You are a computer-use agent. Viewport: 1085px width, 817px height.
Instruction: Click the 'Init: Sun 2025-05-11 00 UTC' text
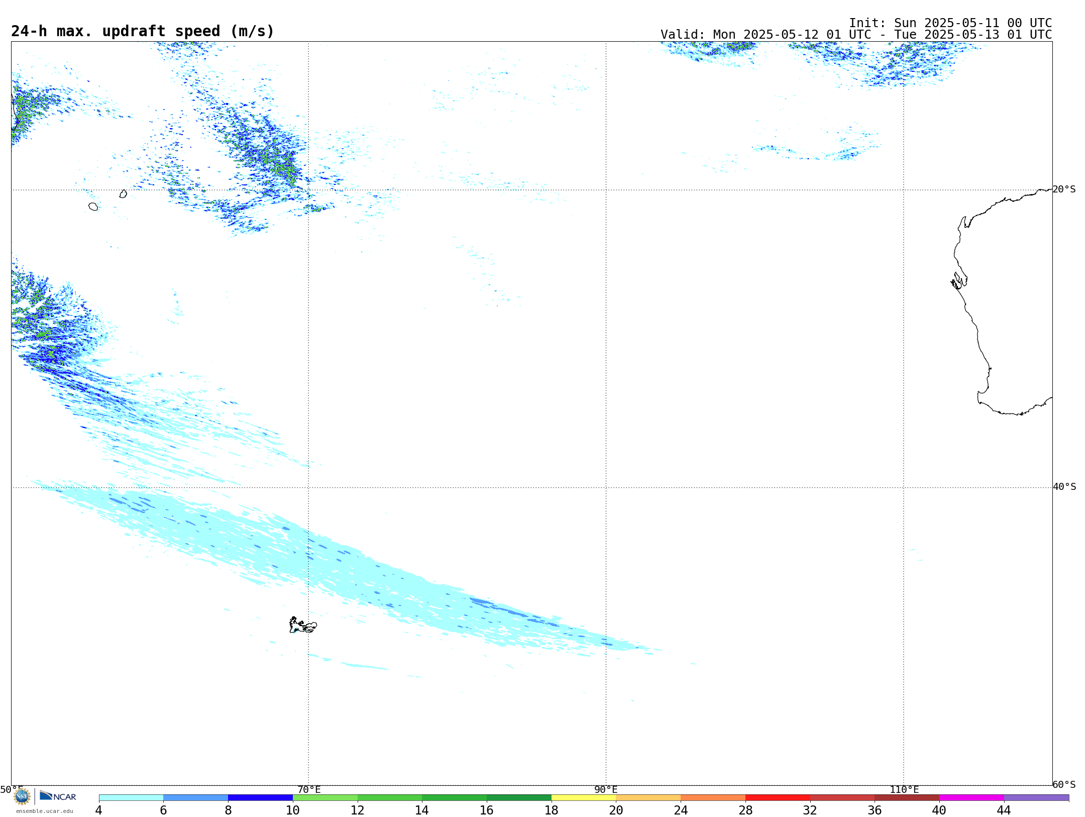[x=950, y=23]
